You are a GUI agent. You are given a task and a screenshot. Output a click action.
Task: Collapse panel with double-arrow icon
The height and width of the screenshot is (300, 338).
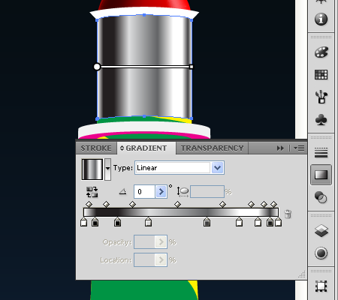tap(280, 148)
